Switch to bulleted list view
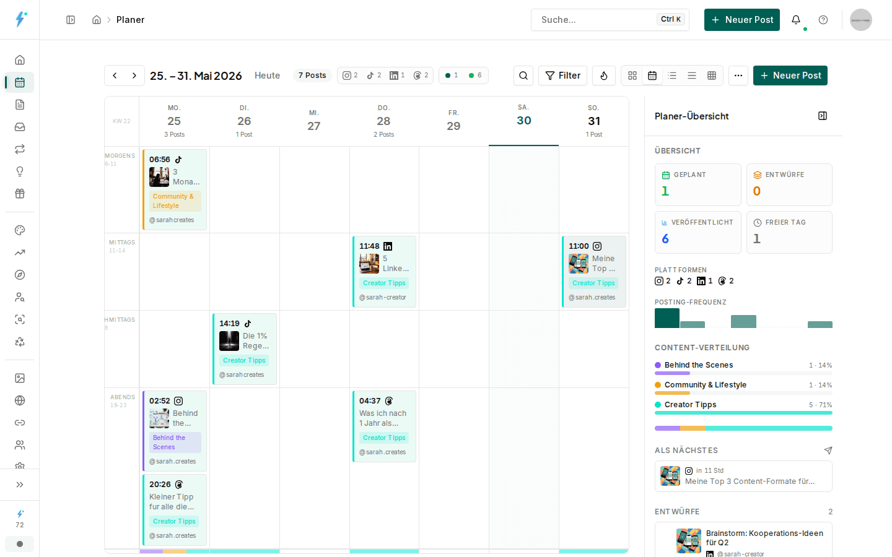The height and width of the screenshot is (557, 892). click(x=672, y=76)
